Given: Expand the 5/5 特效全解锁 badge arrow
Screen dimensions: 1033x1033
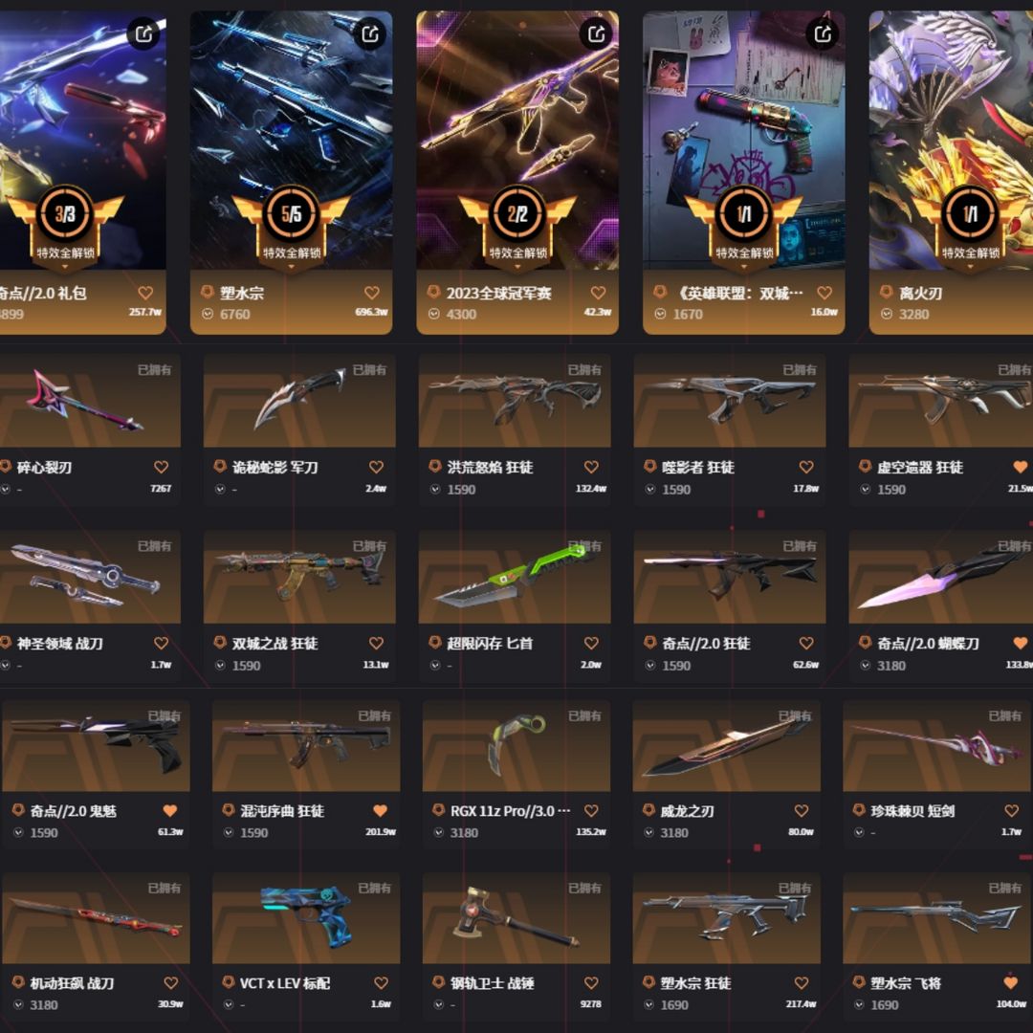Looking at the screenshot, I should [x=291, y=267].
